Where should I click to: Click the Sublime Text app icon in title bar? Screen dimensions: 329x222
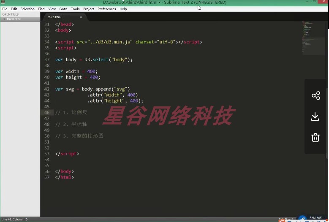coord(3,2)
